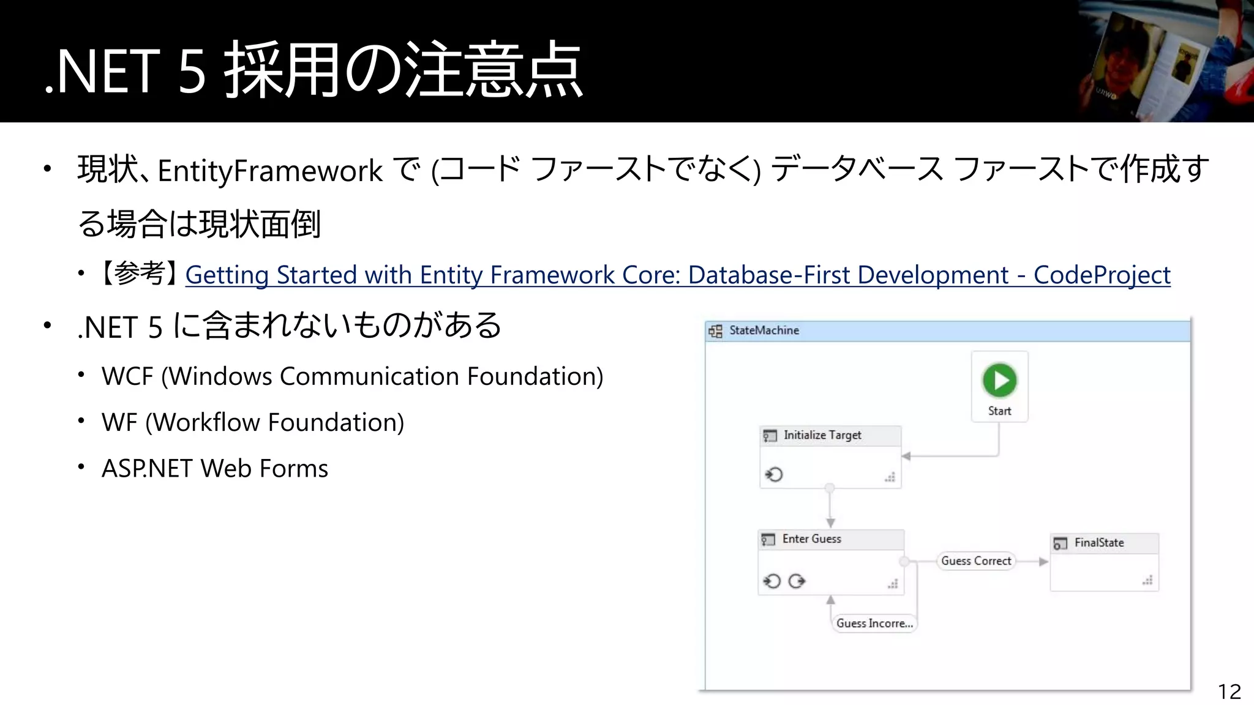Click the exit action icon in Enter Guess
The height and width of the screenshot is (705, 1254).
click(797, 581)
